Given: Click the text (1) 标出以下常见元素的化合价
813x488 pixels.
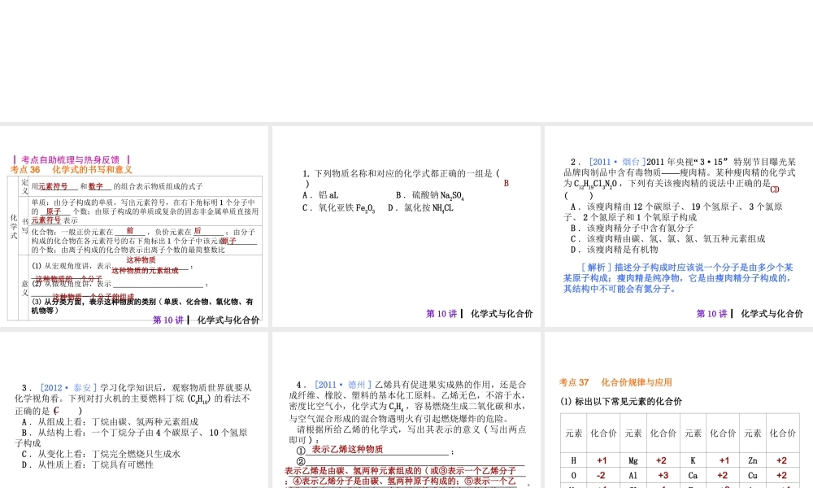Looking at the screenshot, I should pos(621,402).
